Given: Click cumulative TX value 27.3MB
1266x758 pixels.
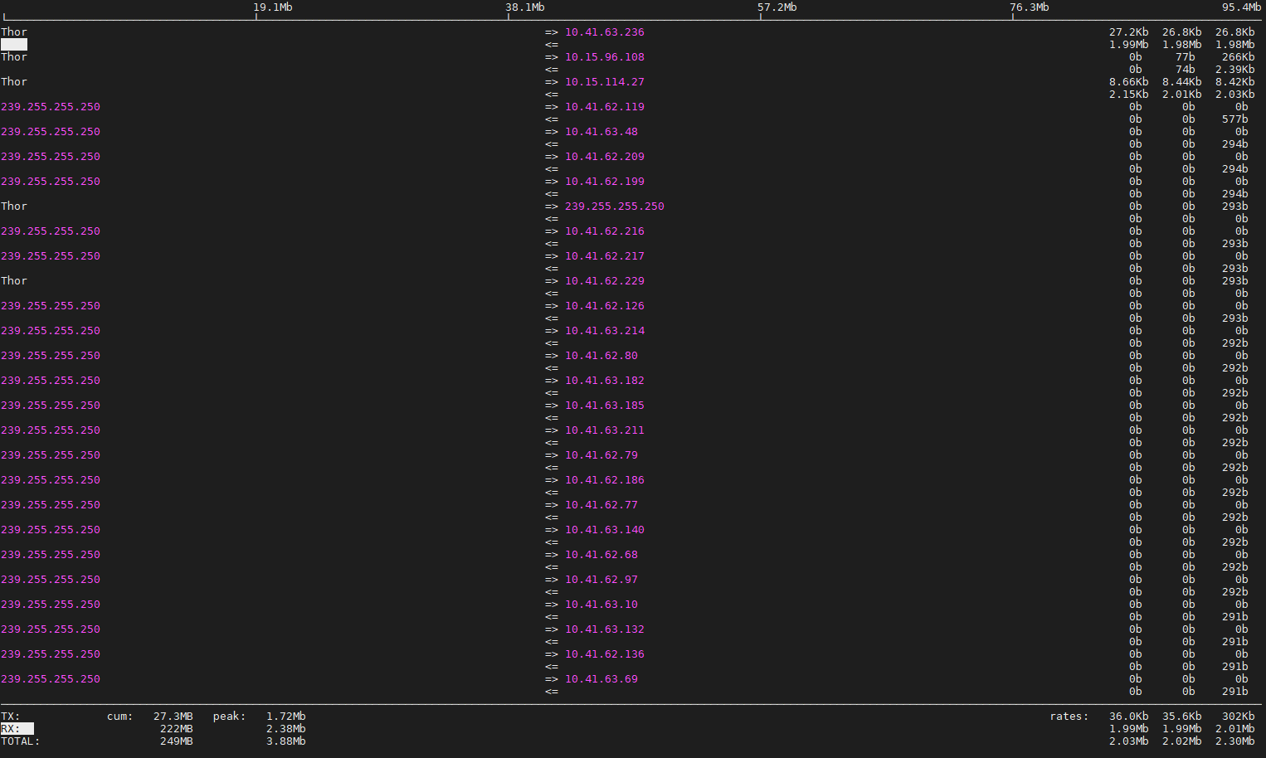Looking at the screenshot, I should tap(173, 717).
